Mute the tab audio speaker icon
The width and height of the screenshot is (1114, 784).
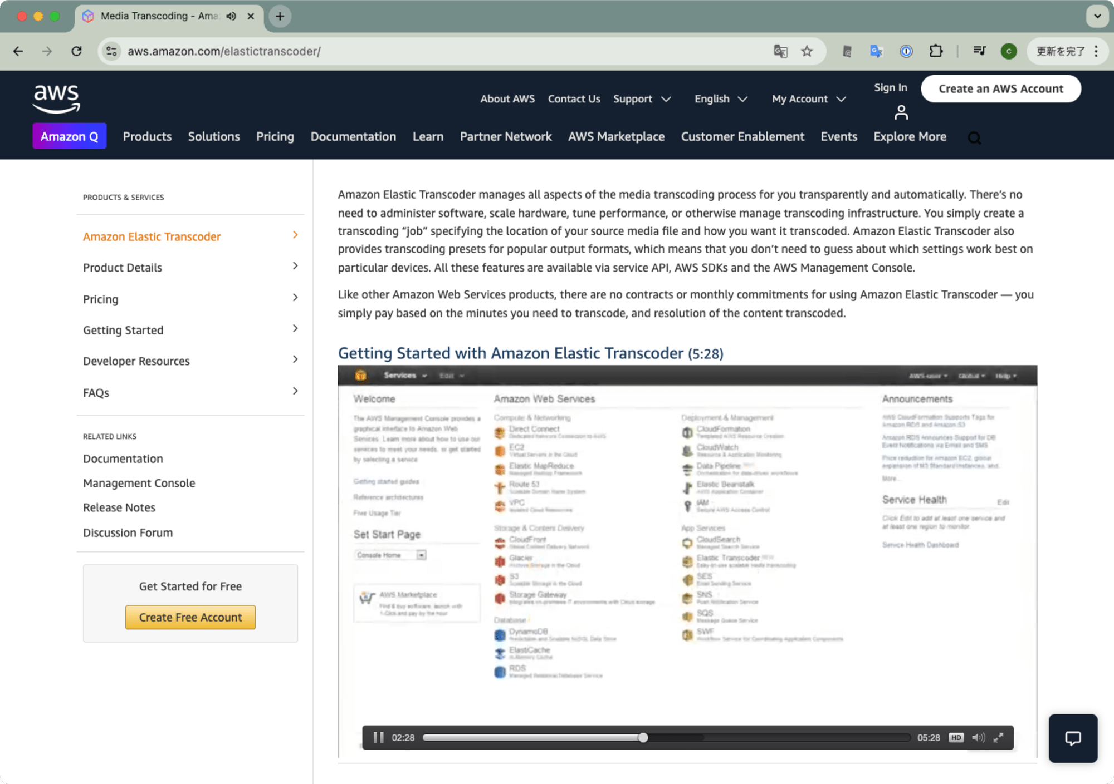[x=232, y=16]
